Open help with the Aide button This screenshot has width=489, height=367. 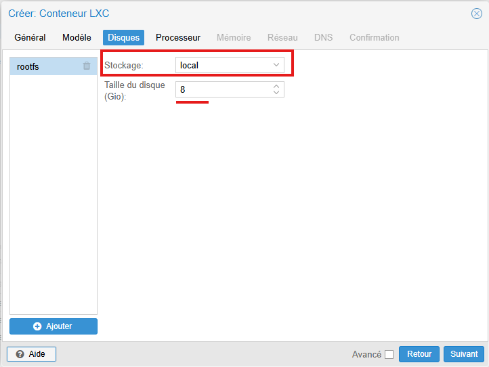(x=32, y=354)
